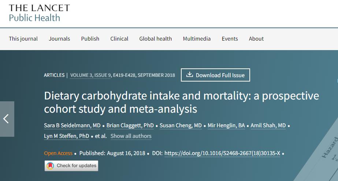Viewport: 338px width, 181px height.
Task: Click The Lancet Public Health logo
Action: click(39, 13)
